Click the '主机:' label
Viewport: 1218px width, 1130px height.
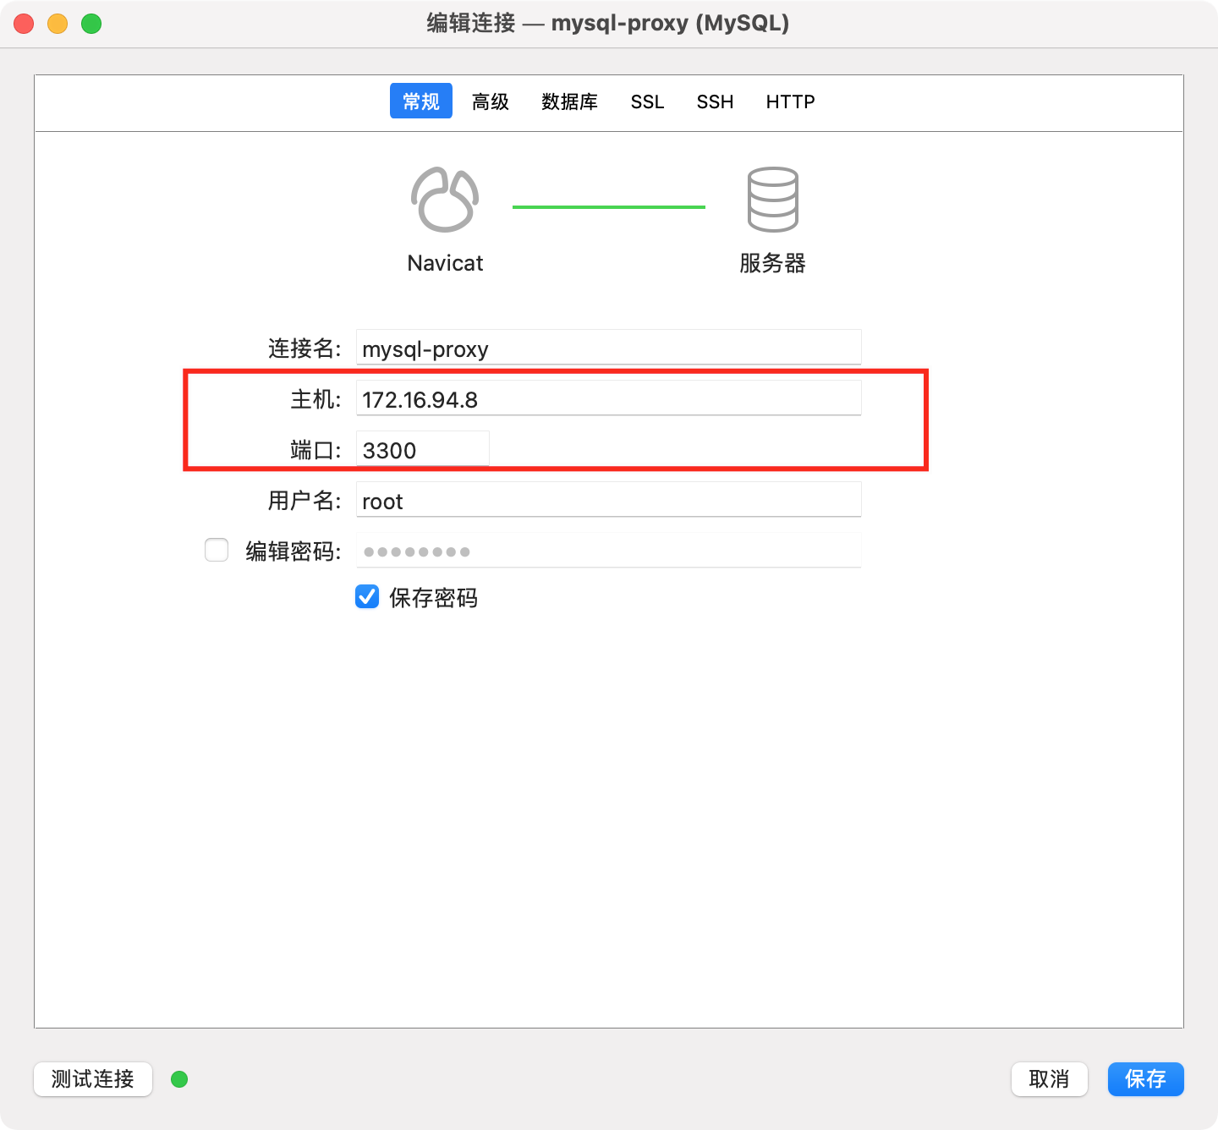click(315, 399)
